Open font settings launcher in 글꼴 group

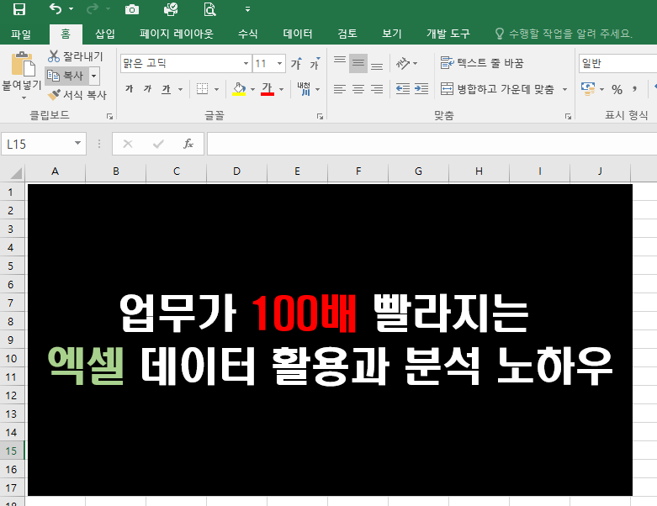pos(321,116)
